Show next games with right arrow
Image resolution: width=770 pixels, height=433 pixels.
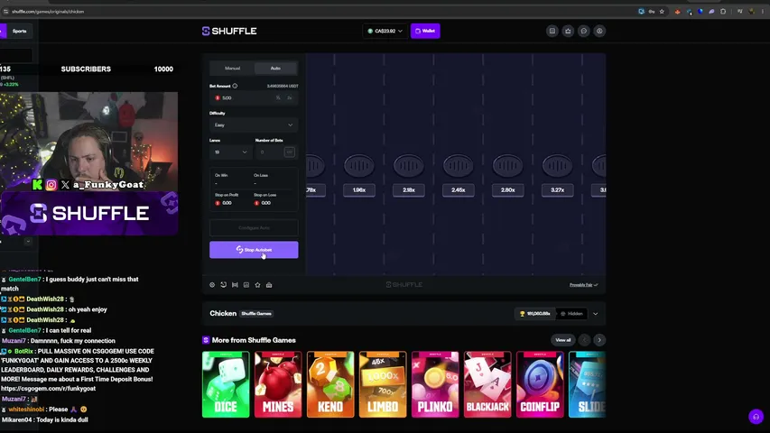coord(599,340)
